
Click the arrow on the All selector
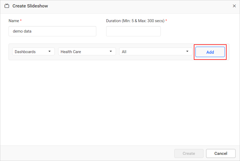pyautogui.click(x=187, y=51)
